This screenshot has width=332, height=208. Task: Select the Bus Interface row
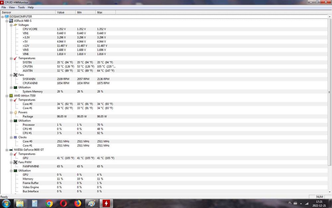tap(164, 191)
